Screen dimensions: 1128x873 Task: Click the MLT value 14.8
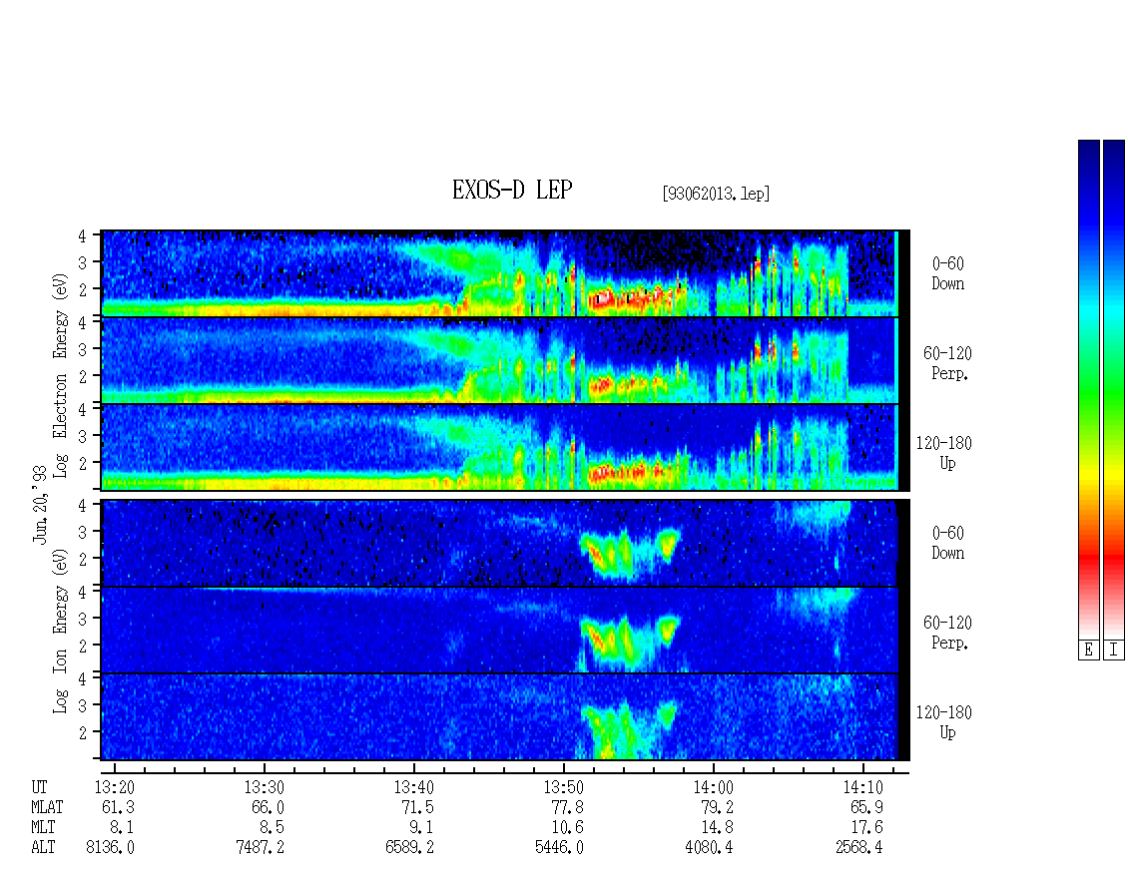pos(717,828)
